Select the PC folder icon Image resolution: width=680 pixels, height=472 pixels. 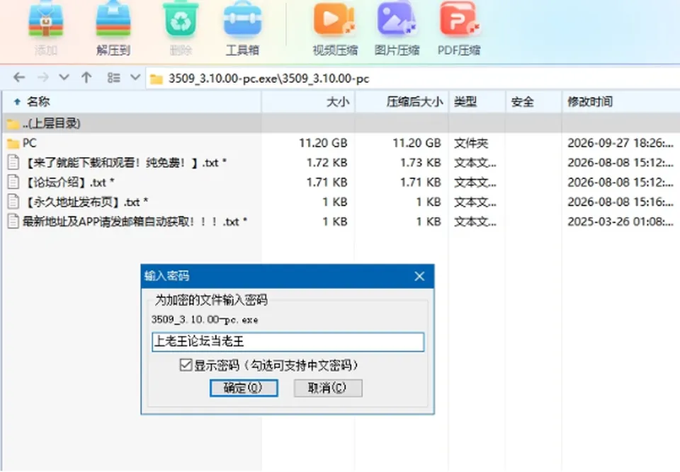tap(13, 143)
